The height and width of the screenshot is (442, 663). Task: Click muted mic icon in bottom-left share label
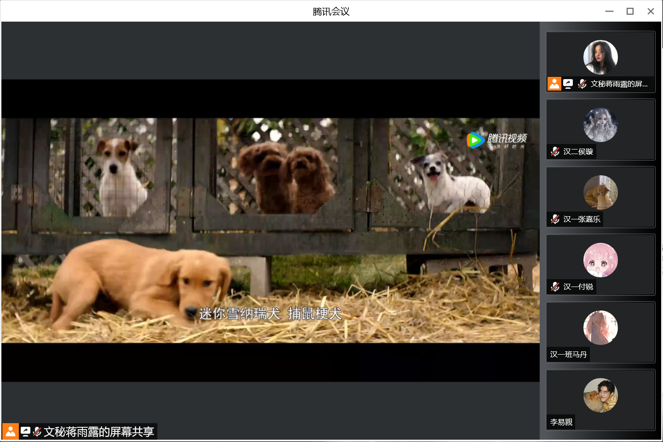[37, 431]
